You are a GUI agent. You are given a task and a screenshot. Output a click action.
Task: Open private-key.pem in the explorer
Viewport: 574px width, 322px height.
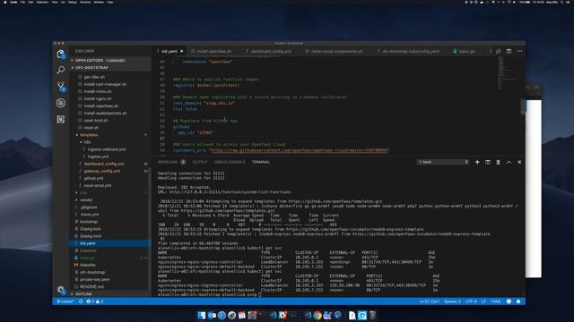tap(94, 279)
